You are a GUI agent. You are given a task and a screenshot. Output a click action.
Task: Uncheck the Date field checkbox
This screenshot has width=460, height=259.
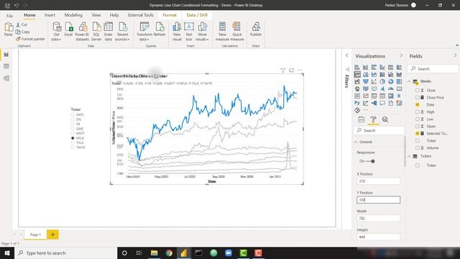(417, 104)
